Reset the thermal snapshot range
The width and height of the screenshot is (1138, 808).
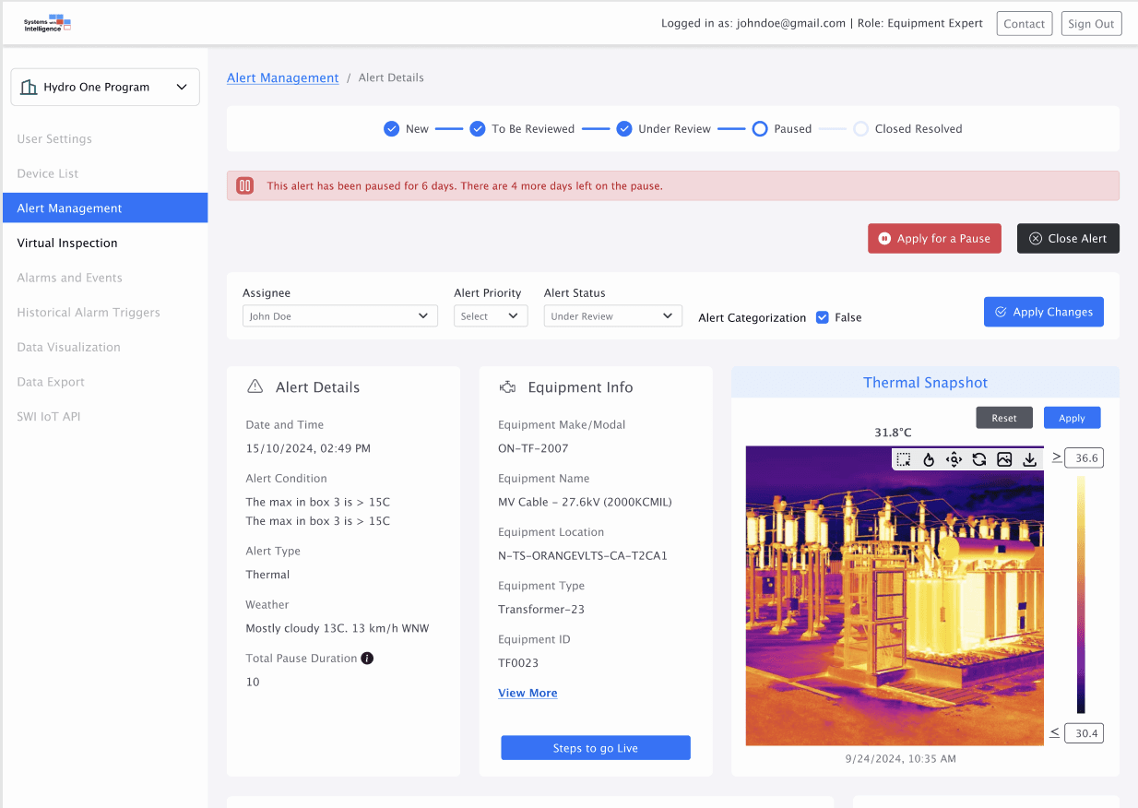point(1004,418)
